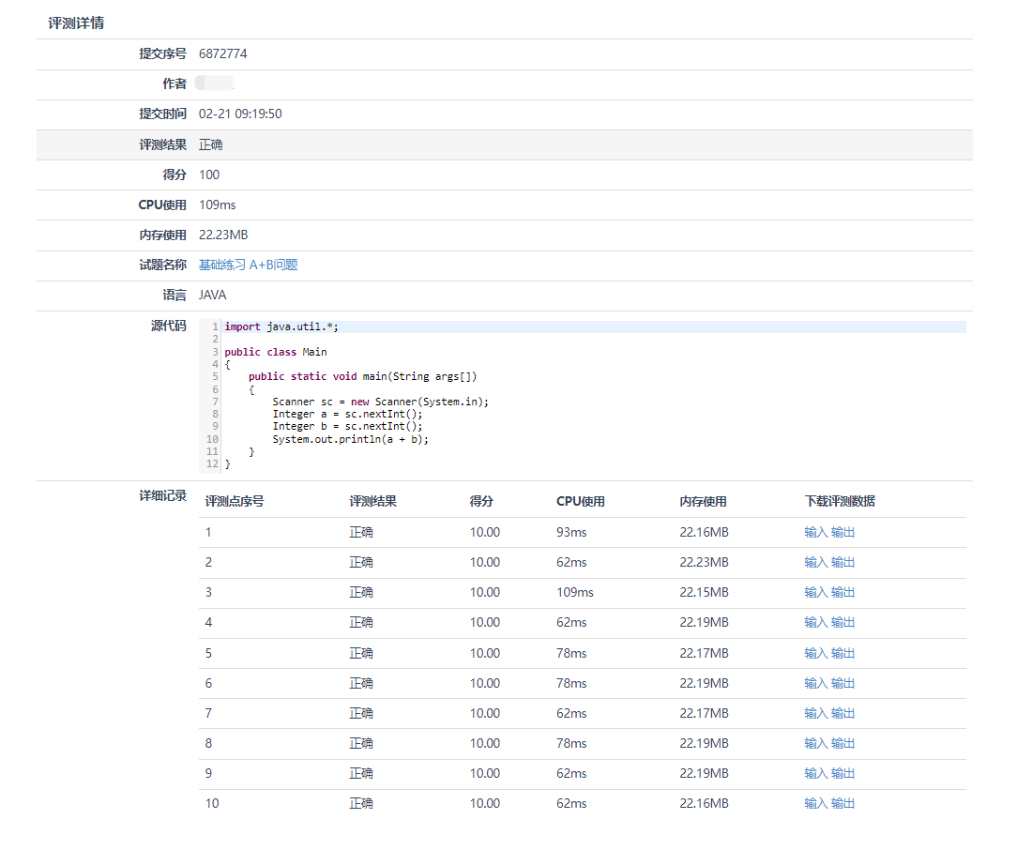
Task: Click 109ms CPU value in row 3
Action: (x=575, y=593)
